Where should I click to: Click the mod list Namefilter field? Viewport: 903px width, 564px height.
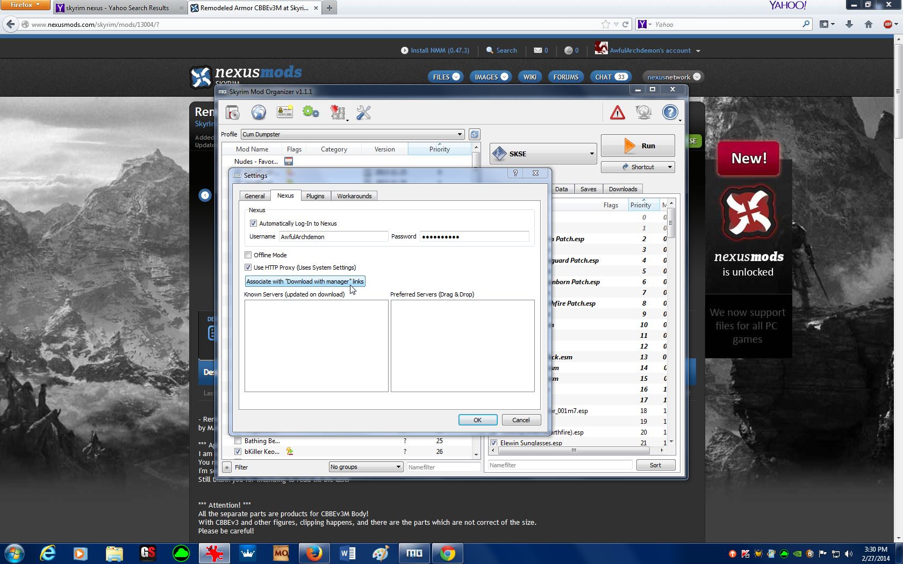(x=443, y=467)
